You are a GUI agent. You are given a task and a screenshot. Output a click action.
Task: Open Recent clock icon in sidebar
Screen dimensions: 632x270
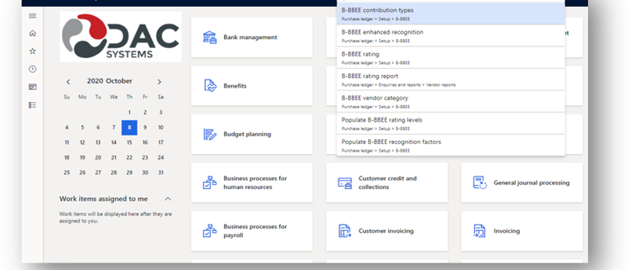tap(32, 69)
